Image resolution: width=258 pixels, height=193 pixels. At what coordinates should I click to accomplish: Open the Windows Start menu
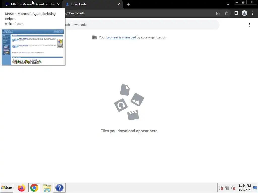[7, 187]
